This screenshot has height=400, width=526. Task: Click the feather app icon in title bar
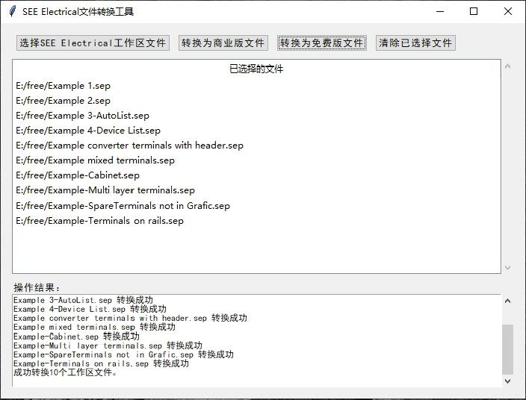(x=13, y=11)
